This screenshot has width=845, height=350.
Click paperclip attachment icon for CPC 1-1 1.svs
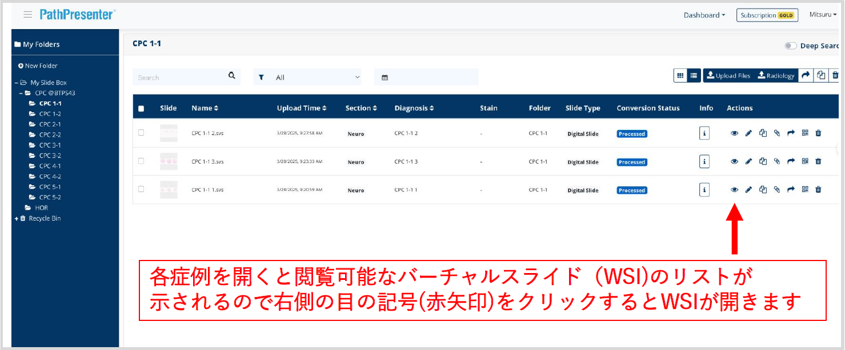(x=777, y=190)
